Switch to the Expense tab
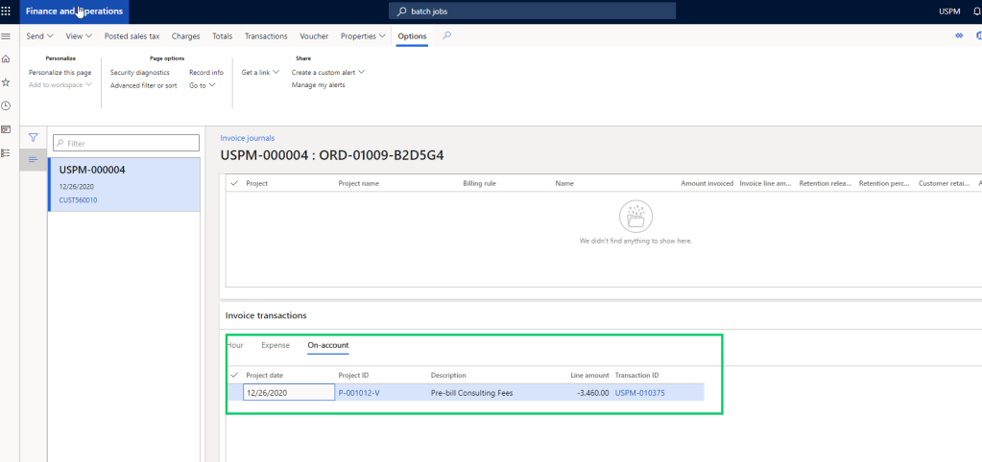Image resolution: width=982 pixels, height=462 pixels. click(x=275, y=345)
